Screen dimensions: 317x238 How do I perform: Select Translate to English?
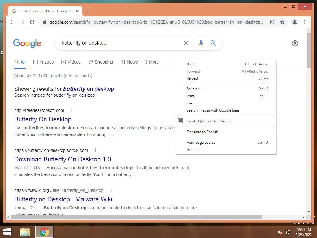tap(225, 132)
